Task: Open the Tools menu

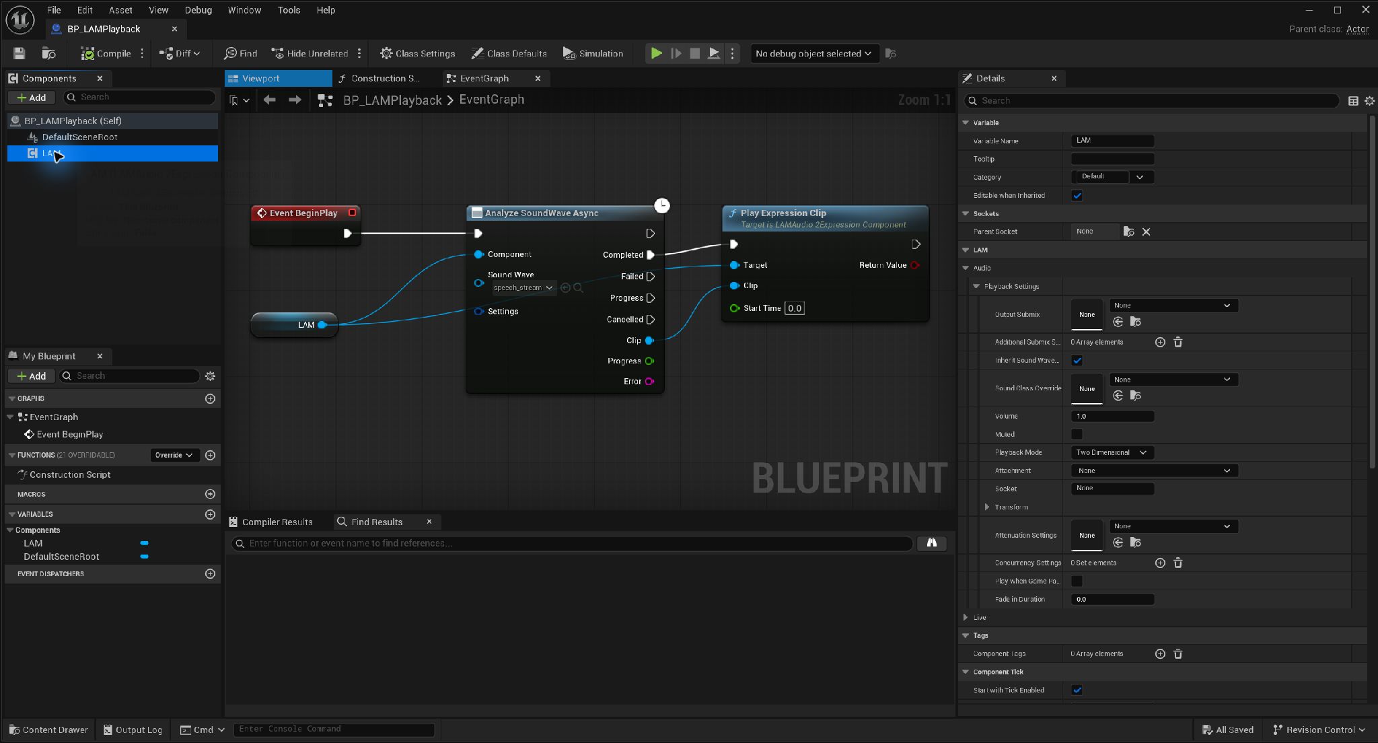Action: coord(289,10)
